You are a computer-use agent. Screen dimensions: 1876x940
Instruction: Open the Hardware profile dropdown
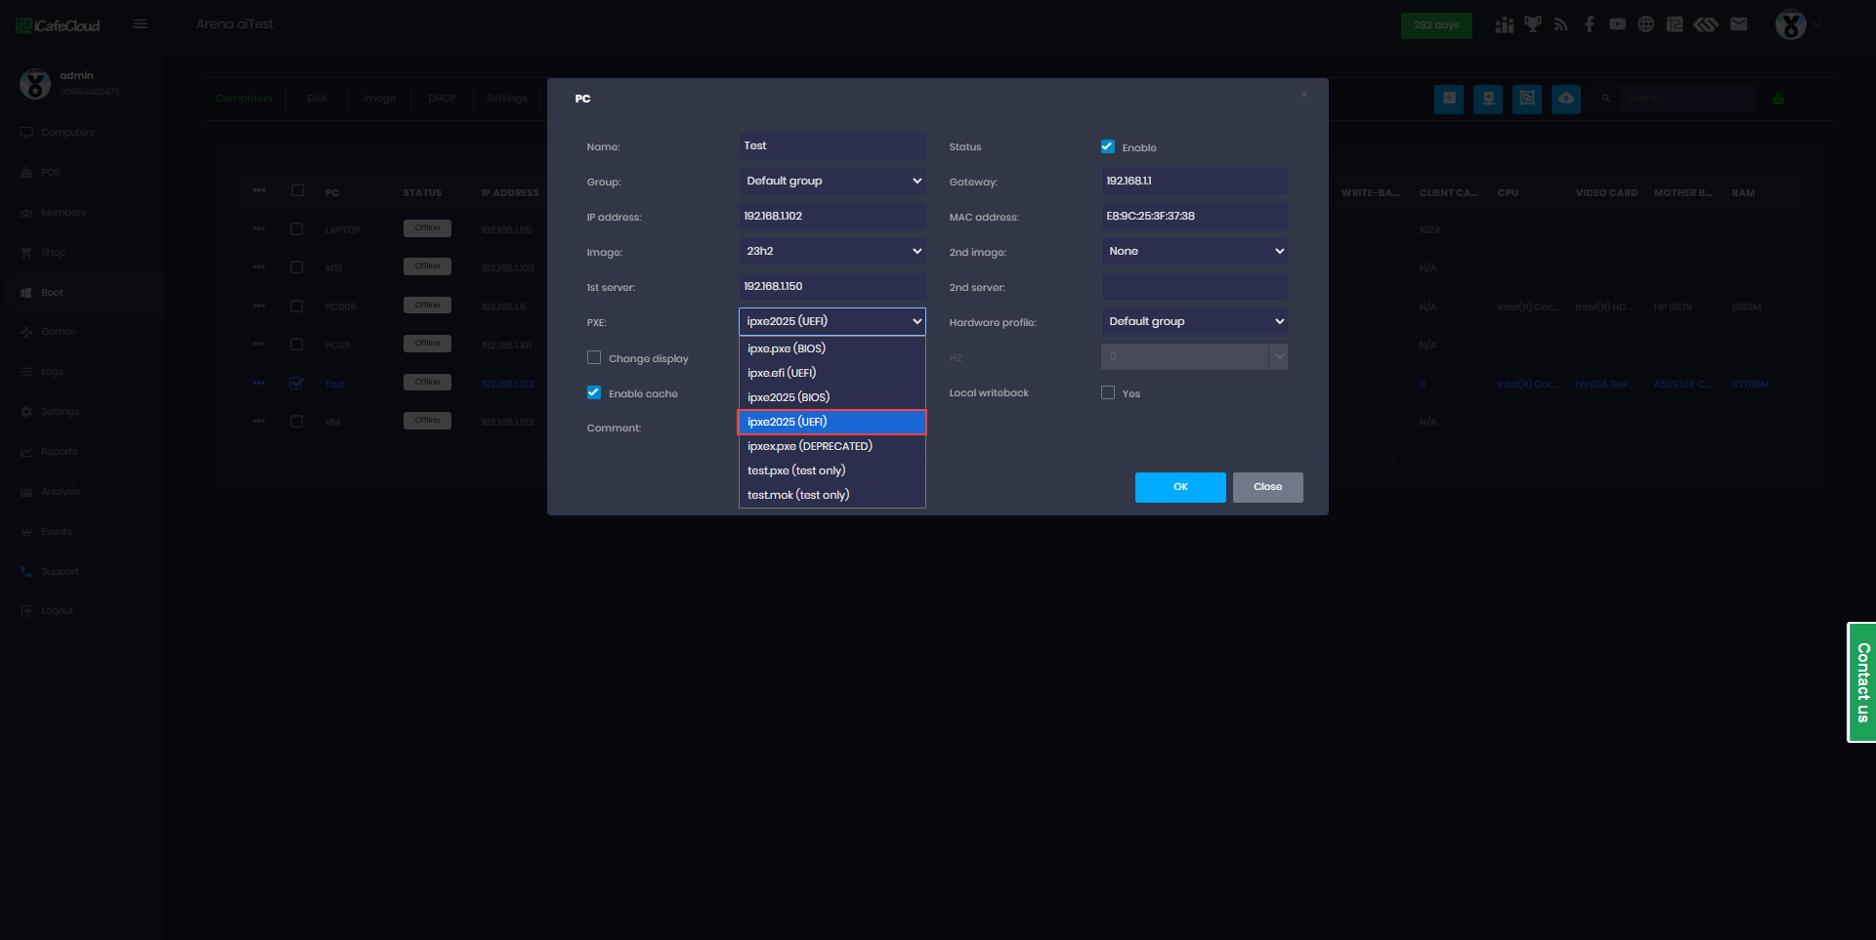pyautogui.click(x=1194, y=322)
